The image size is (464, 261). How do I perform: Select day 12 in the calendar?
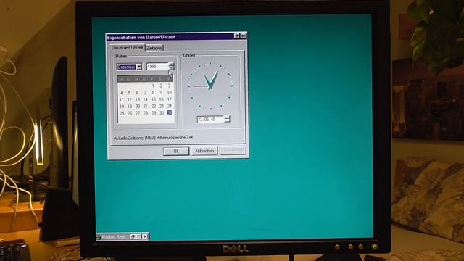point(130,100)
